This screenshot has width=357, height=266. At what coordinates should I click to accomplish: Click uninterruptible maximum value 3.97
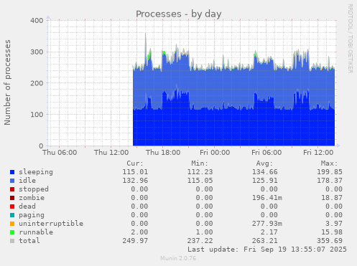coord(334,224)
